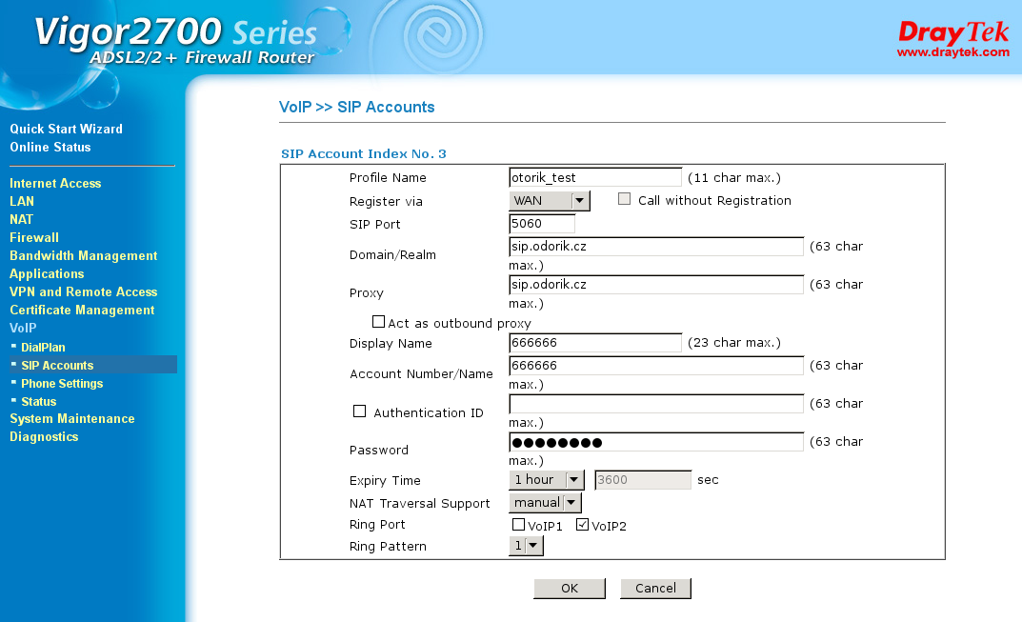Viewport: 1022px width, 622px height.
Task: Click the Cancel button
Action: coord(655,589)
